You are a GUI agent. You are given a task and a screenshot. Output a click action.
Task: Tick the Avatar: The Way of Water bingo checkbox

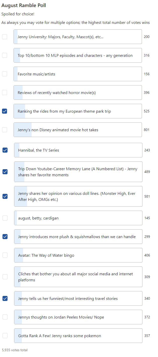[x=5, y=255]
